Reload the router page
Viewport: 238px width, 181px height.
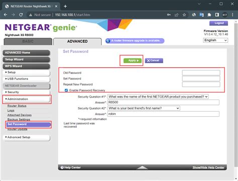point(21,15)
